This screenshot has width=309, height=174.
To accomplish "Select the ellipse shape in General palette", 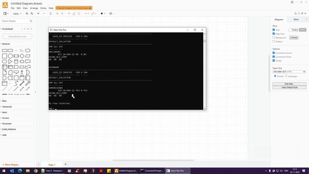I will [x=28, y=50].
